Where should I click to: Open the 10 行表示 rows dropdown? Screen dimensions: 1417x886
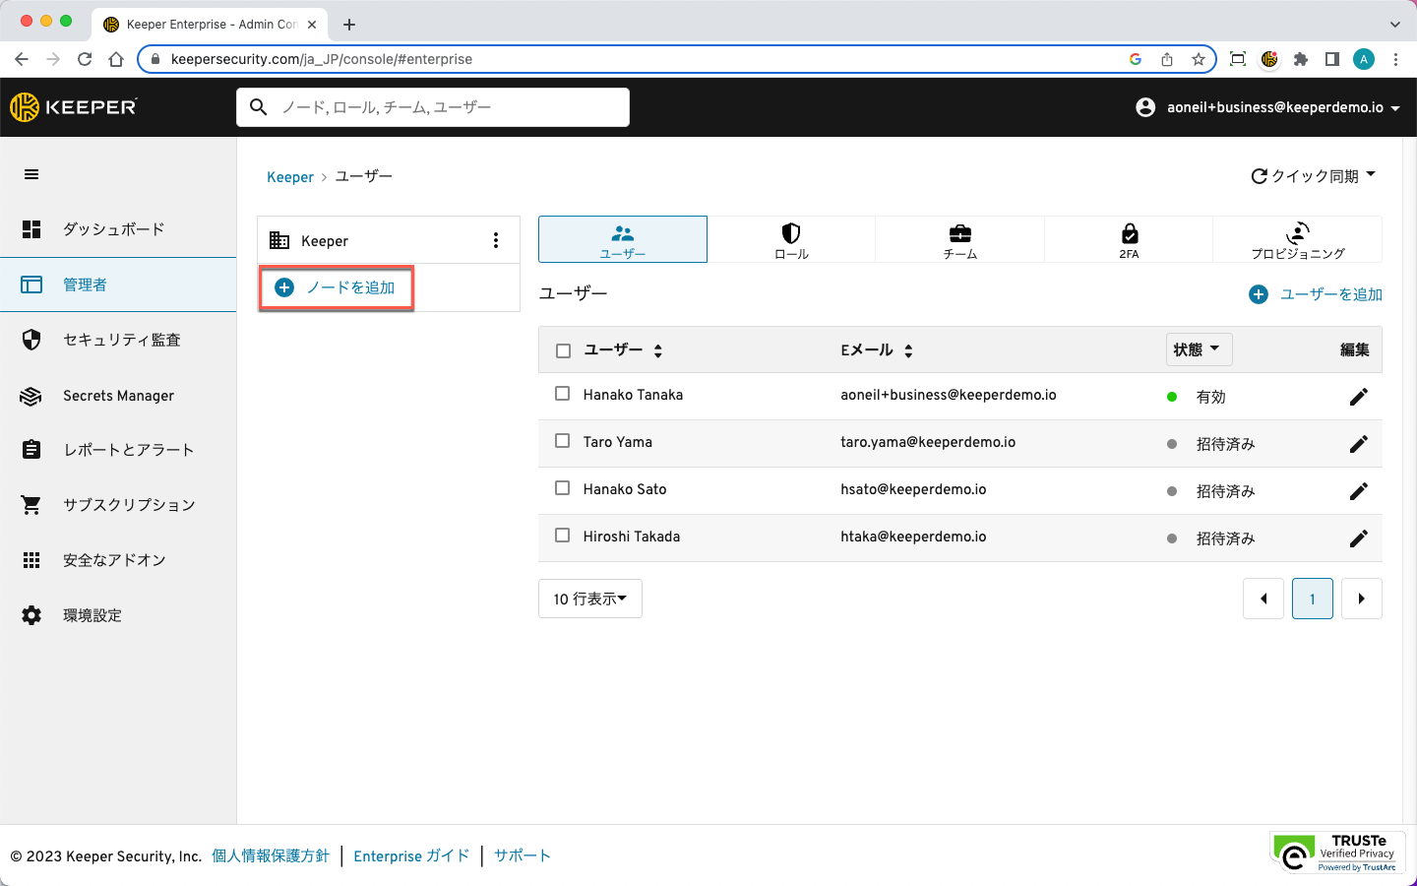[x=589, y=599]
